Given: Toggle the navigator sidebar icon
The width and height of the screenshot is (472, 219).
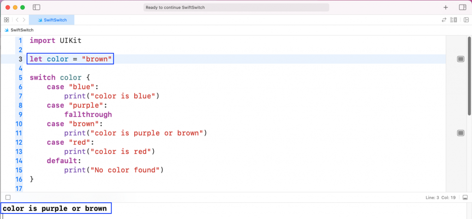Looking at the screenshot, I should tap(36, 7).
